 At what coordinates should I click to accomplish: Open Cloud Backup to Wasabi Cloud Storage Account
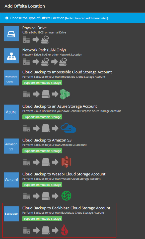pyautogui.click(x=64, y=174)
